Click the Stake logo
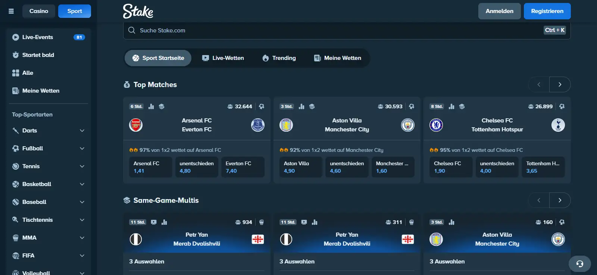The image size is (597, 275). pyautogui.click(x=138, y=11)
